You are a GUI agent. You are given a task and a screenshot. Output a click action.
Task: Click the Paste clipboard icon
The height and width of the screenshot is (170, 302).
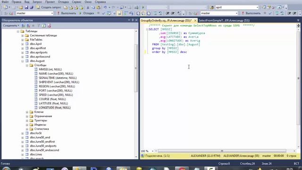coord(99,8)
